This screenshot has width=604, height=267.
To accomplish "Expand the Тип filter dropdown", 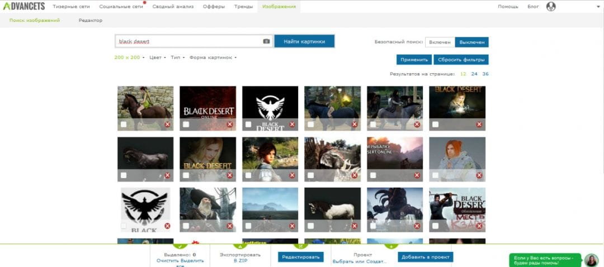I will pos(178,58).
